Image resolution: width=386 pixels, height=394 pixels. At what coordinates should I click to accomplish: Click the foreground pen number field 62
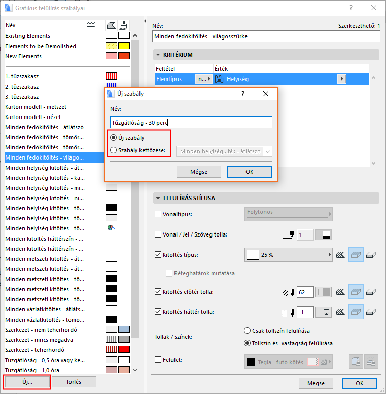(305, 292)
